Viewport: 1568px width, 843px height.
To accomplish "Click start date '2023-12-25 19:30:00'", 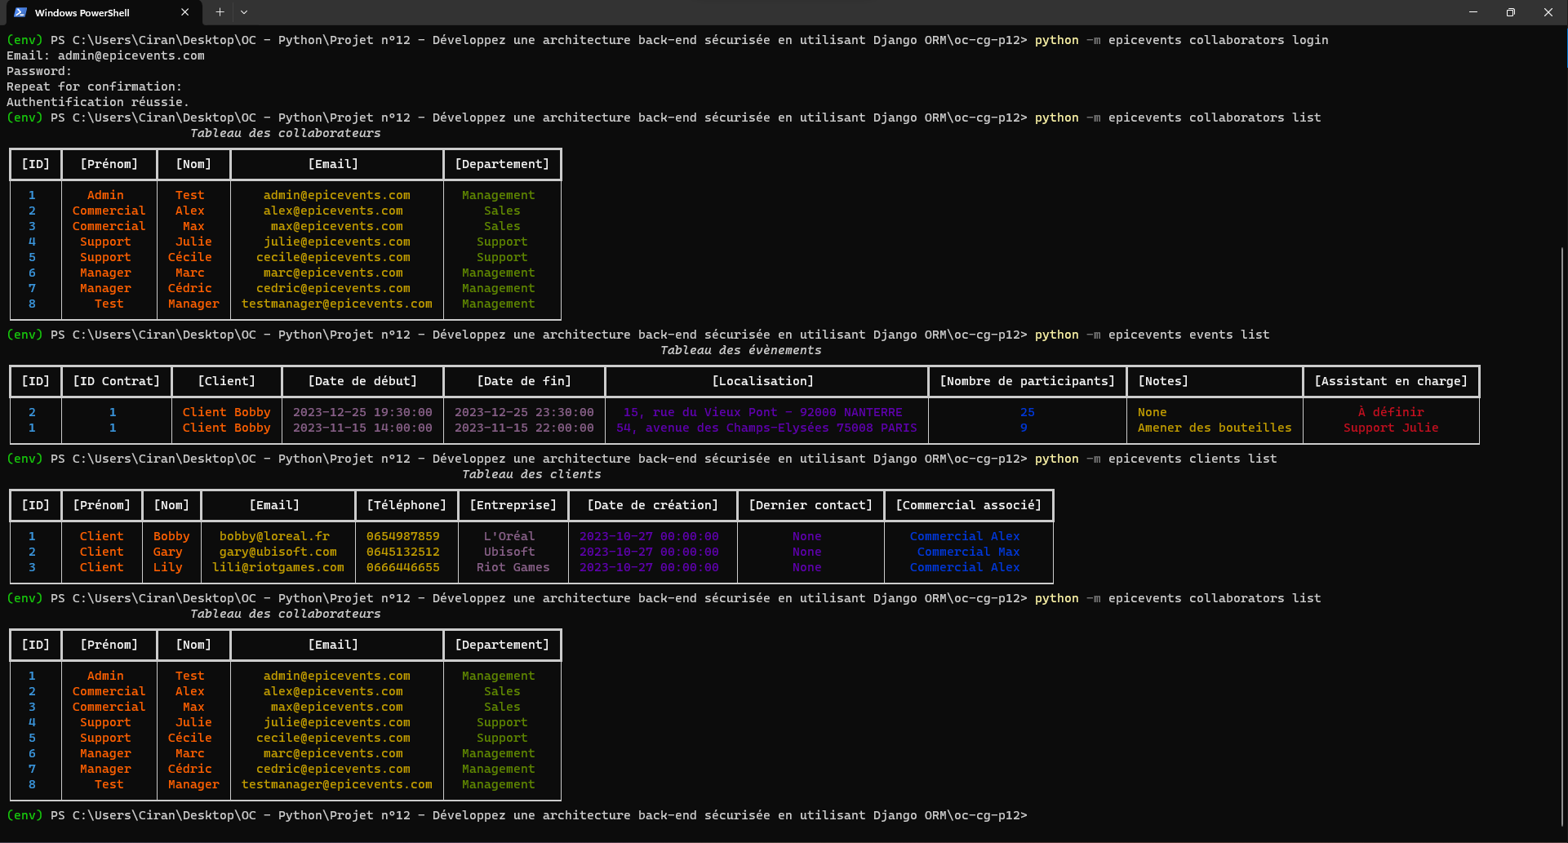I will pyautogui.click(x=362, y=412).
